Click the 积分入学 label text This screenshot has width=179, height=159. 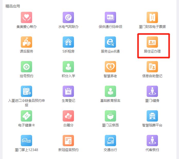pyautogui.click(x=68, y=76)
